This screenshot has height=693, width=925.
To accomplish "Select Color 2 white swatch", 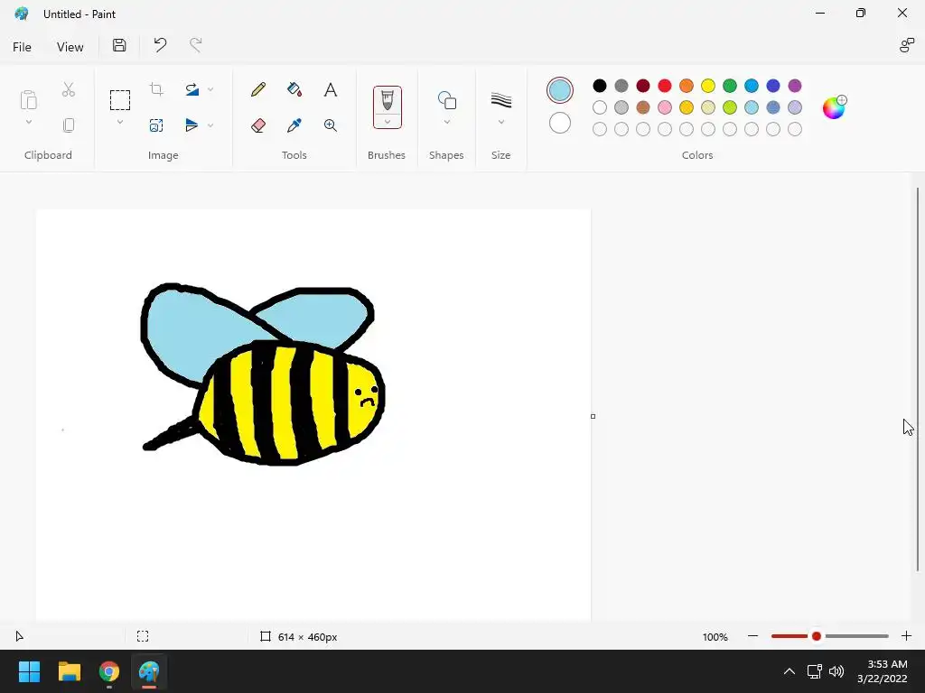I will (x=560, y=123).
